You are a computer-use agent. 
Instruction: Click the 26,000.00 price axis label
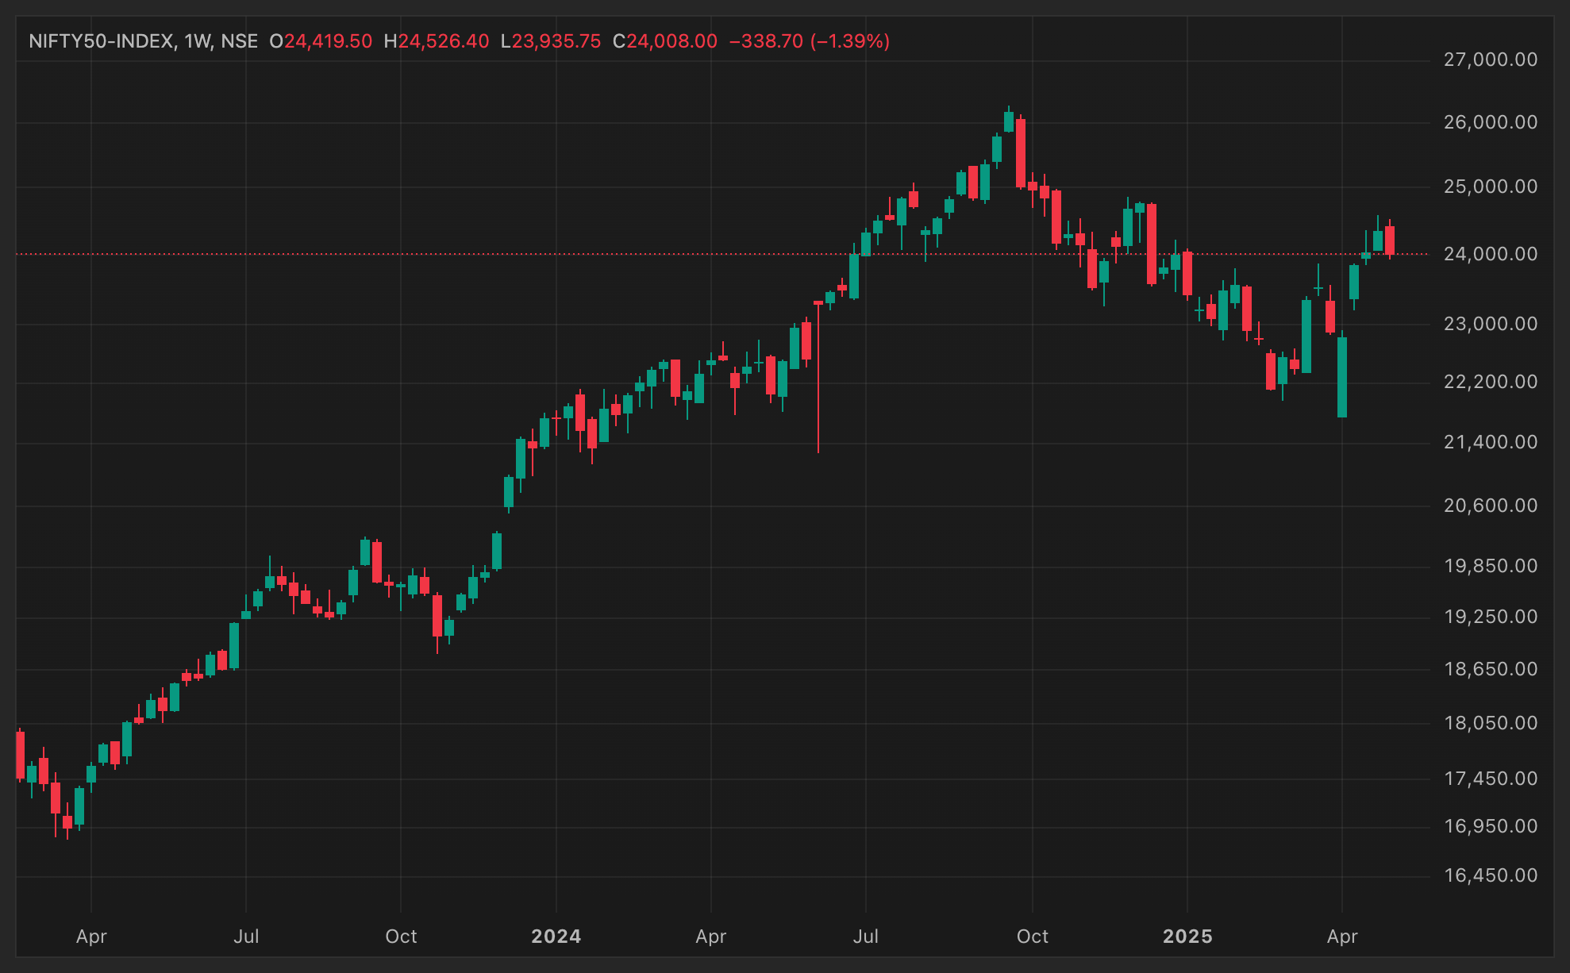(1491, 122)
